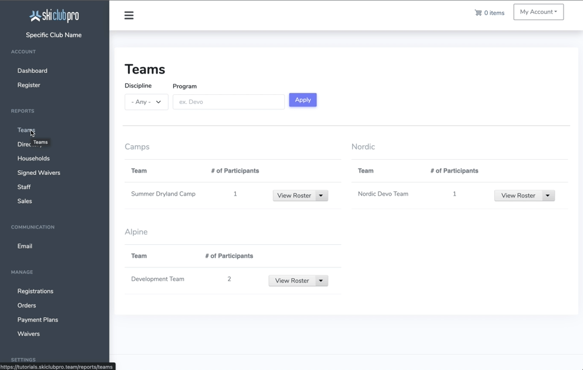Open the Discipline Any dropdown

tap(146, 102)
